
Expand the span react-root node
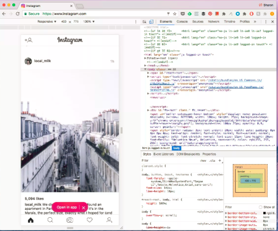click(x=148, y=73)
